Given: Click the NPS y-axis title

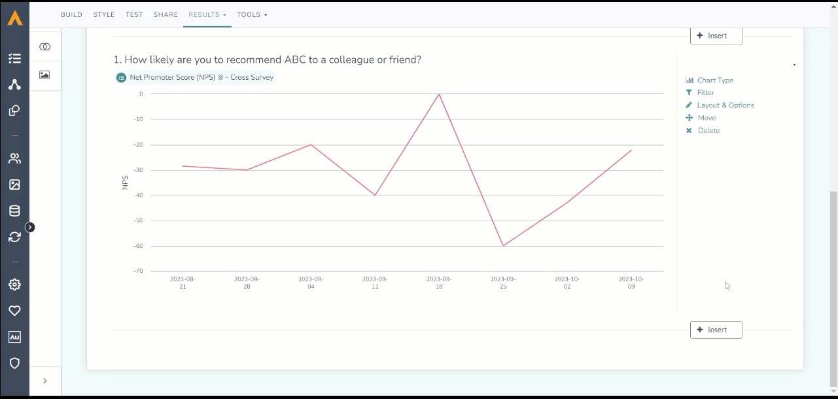Looking at the screenshot, I should (x=125, y=182).
